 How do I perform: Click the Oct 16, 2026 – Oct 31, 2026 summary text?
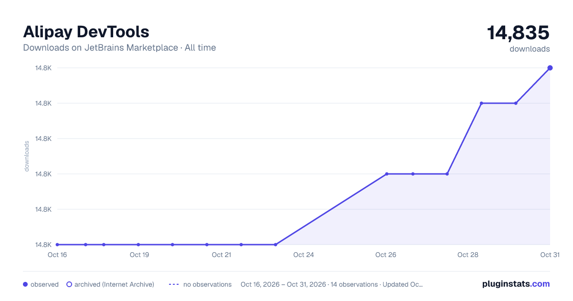pyautogui.click(x=331, y=284)
